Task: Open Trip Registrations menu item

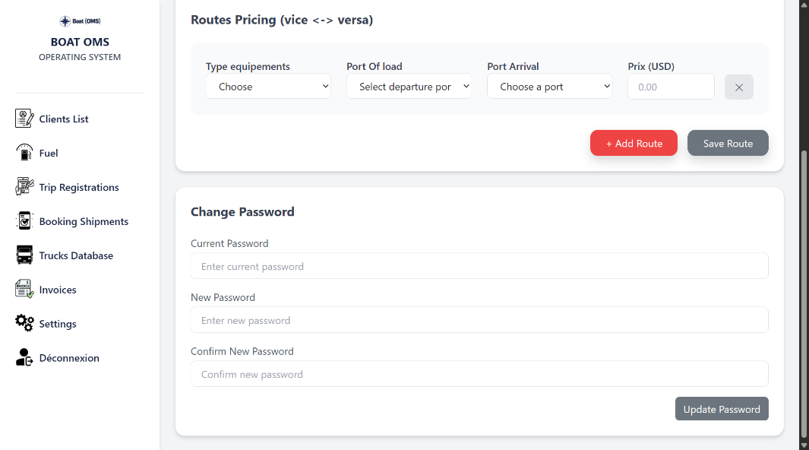Action: point(79,187)
